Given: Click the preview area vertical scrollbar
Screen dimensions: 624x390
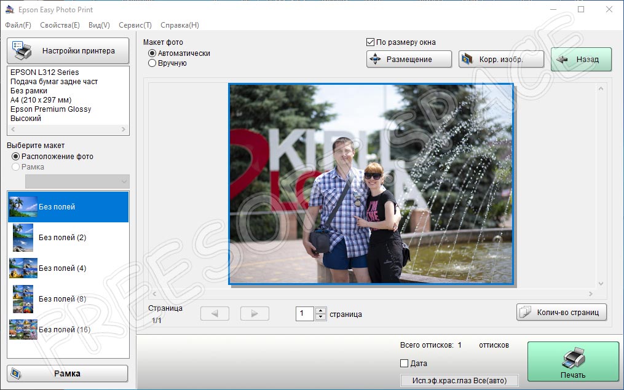Looking at the screenshot, I should click(601, 184).
